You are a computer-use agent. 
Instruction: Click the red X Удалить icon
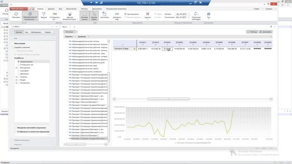[147, 14]
